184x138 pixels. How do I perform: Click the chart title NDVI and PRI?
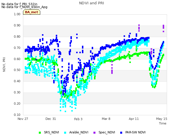[x=91, y=3]
